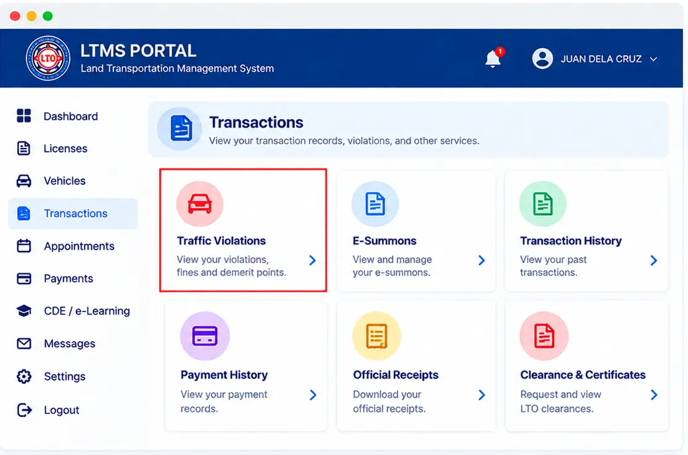Screen dimensions: 688x455
Task: Click the Transactions page header document icon
Action: (x=180, y=128)
